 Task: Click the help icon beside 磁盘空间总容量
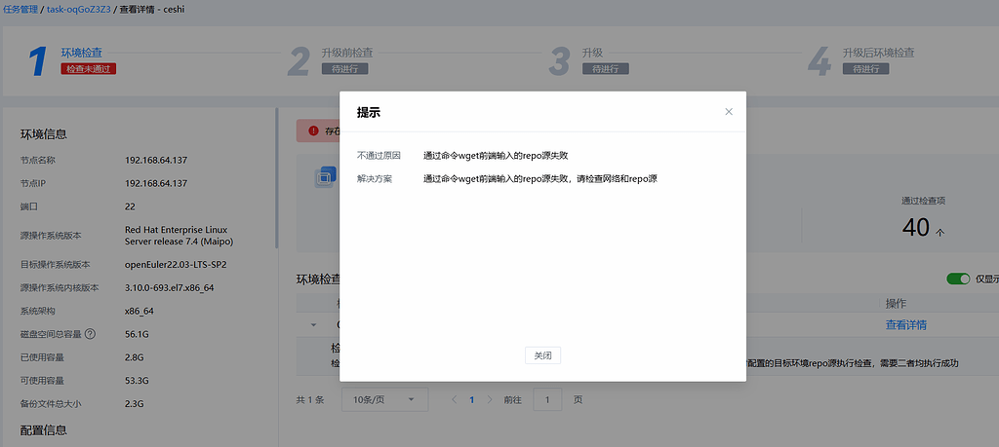pyautogui.click(x=117, y=334)
